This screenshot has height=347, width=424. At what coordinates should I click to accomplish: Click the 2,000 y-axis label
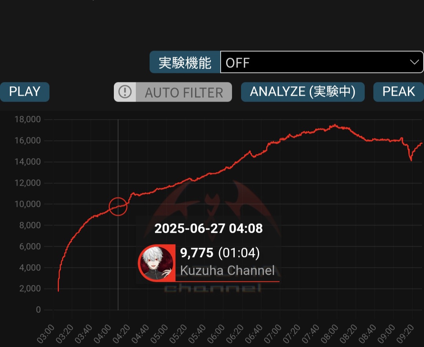[30, 289]
